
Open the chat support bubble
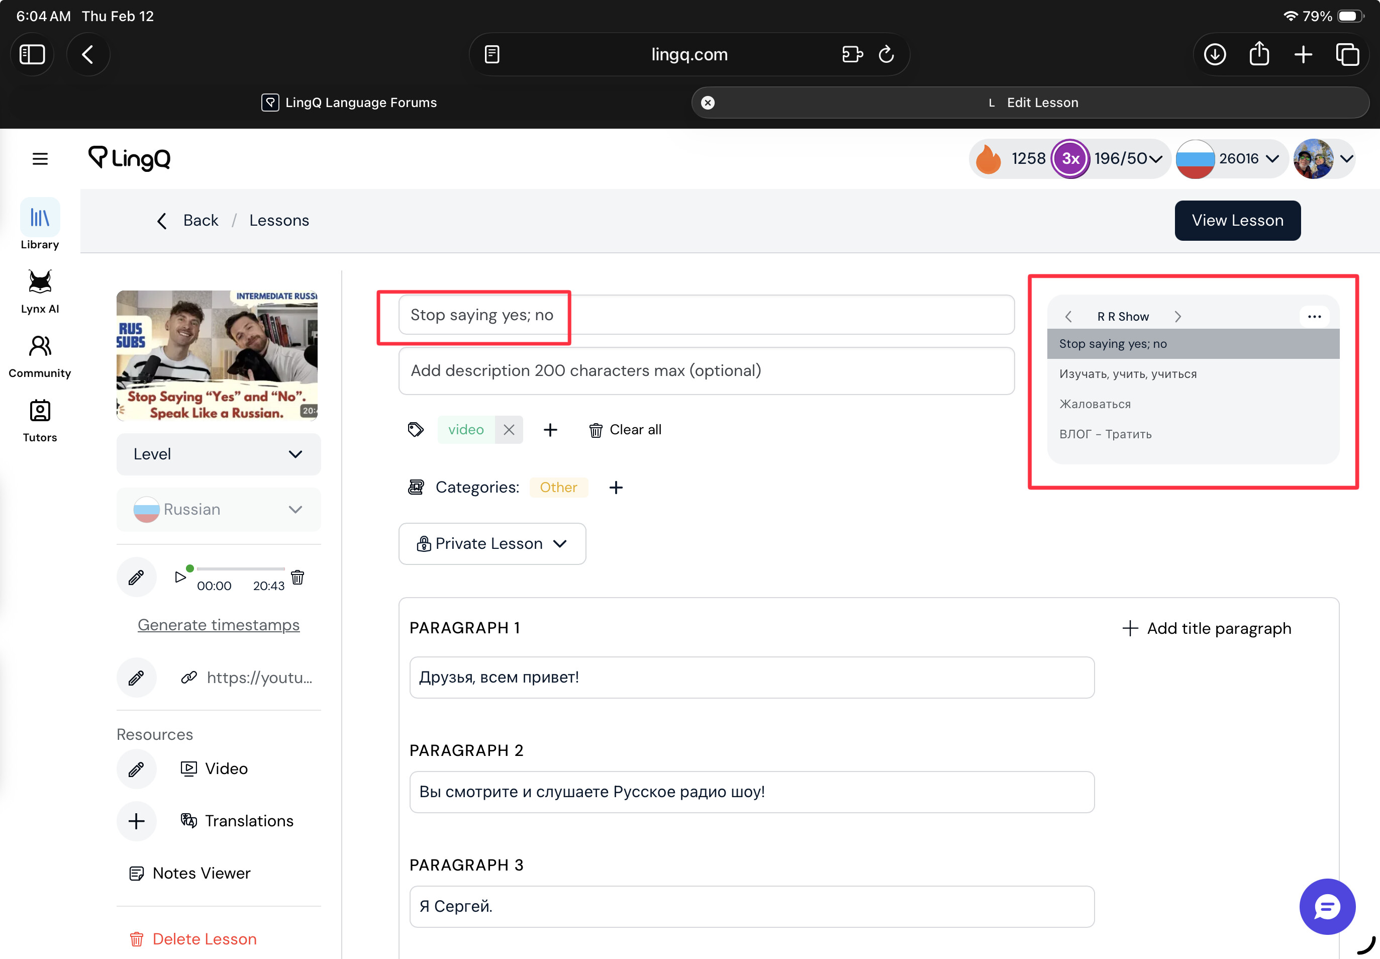[1327, 907]
